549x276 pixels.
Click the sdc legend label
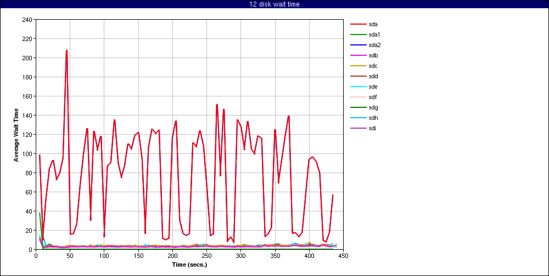tap(373, 66)
